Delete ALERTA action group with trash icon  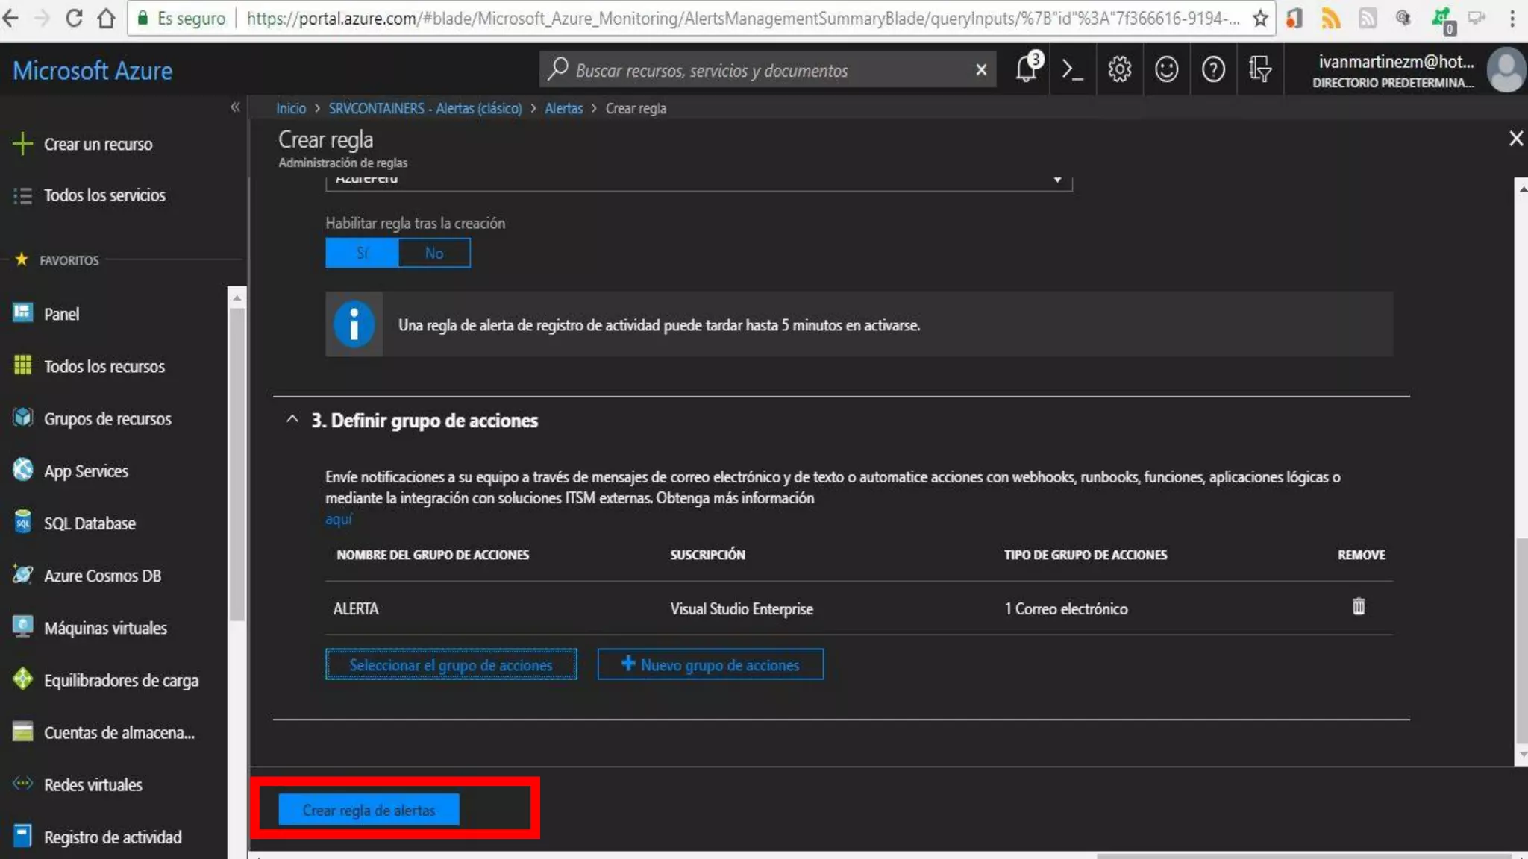tap(1359, 607)
